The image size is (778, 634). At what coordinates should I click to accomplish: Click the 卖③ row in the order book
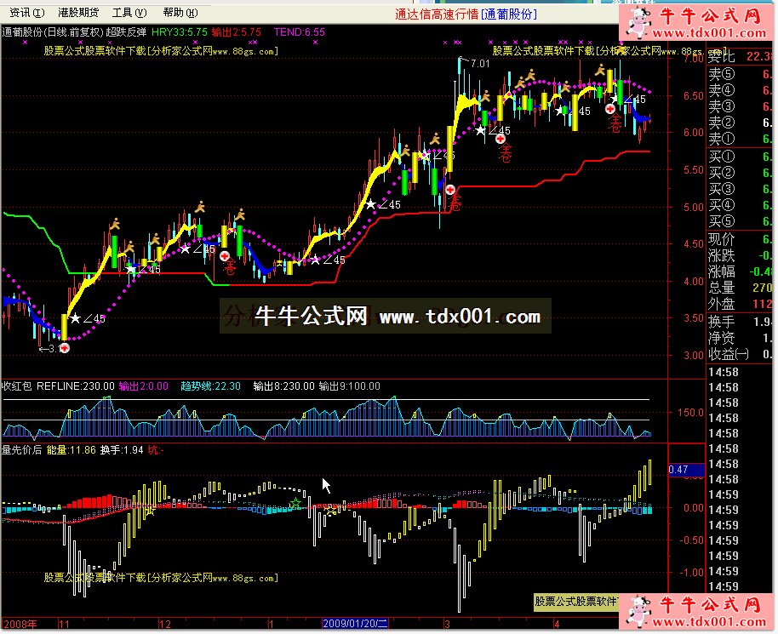(741, 106)
